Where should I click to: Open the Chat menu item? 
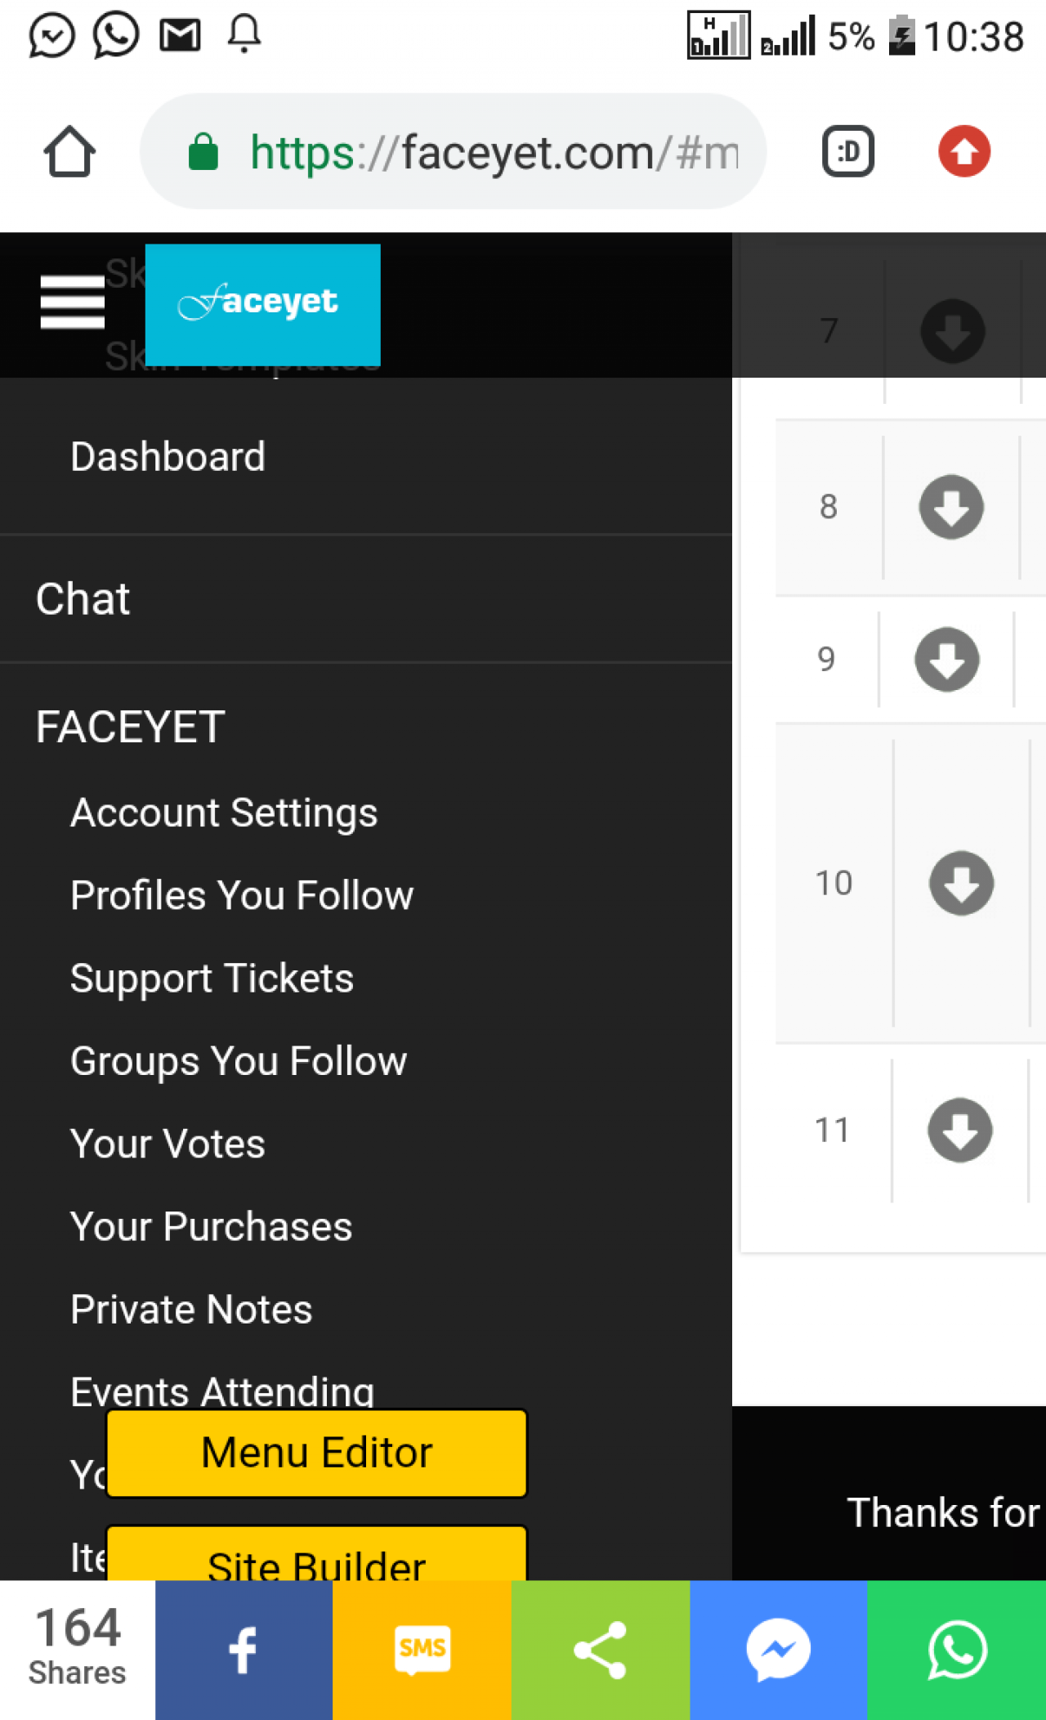click(x=83, y=598)
